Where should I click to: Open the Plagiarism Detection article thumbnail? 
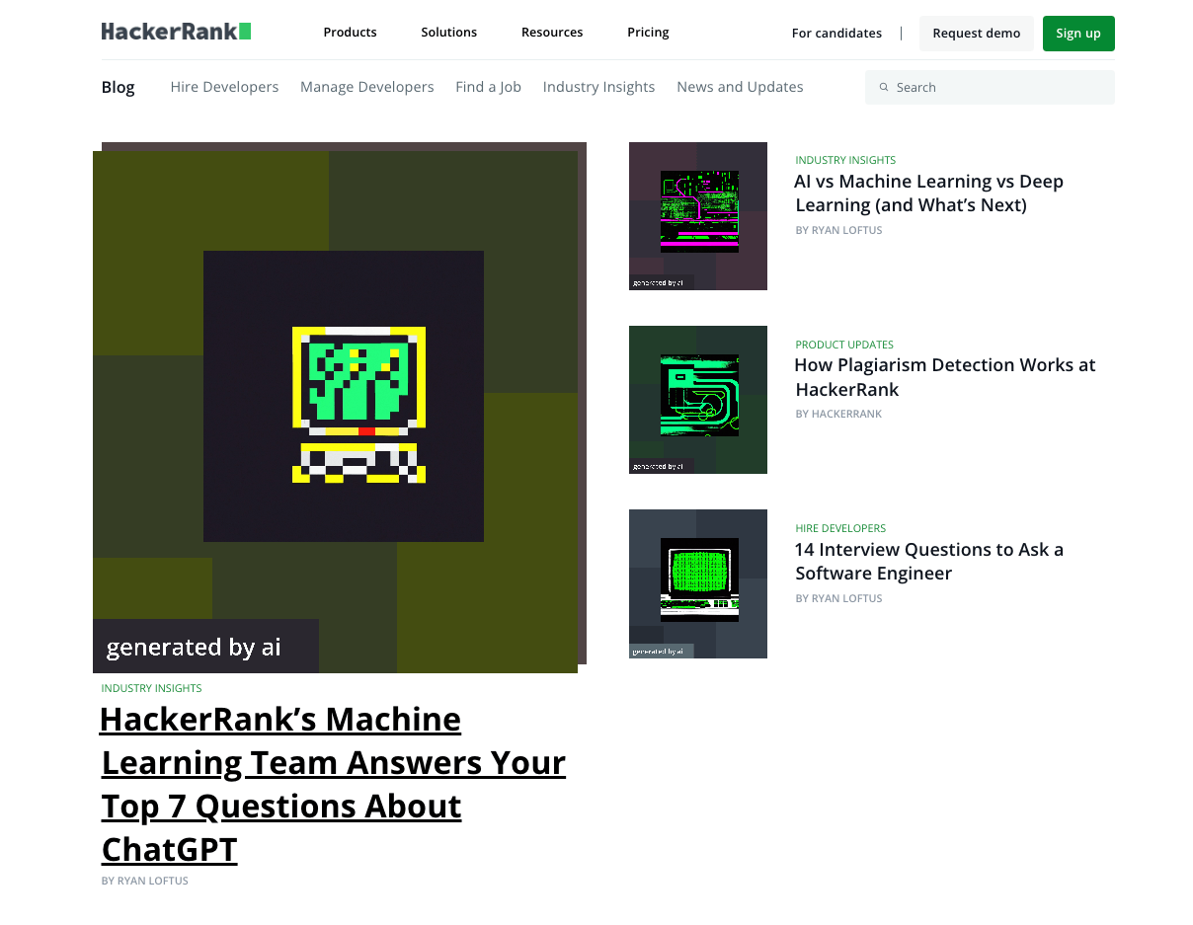coord(698,400)
